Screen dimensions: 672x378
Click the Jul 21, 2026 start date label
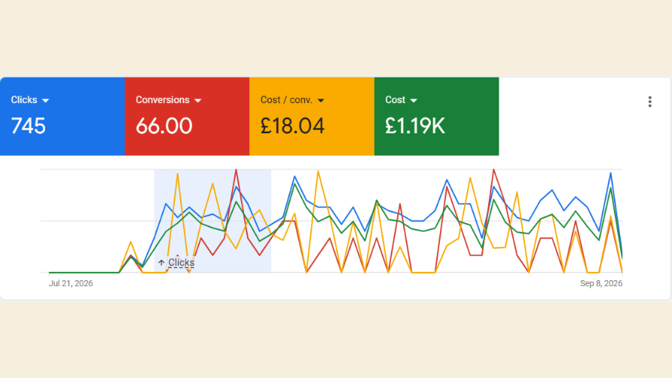[x=71, y=283]
